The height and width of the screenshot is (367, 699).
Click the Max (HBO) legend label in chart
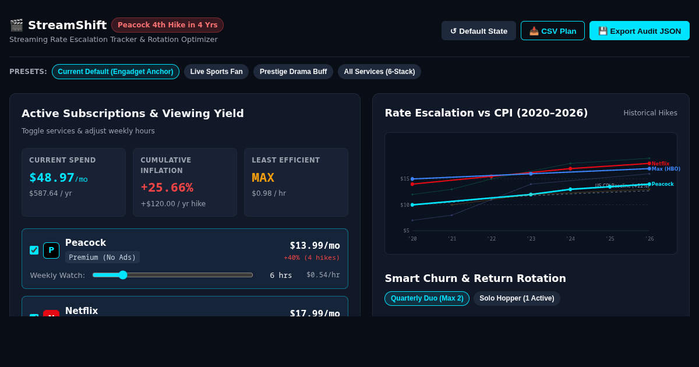(x=666, y=169)
